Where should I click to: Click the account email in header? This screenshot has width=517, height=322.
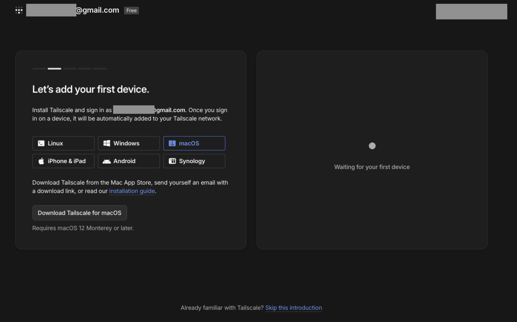(x=73, y=10)
